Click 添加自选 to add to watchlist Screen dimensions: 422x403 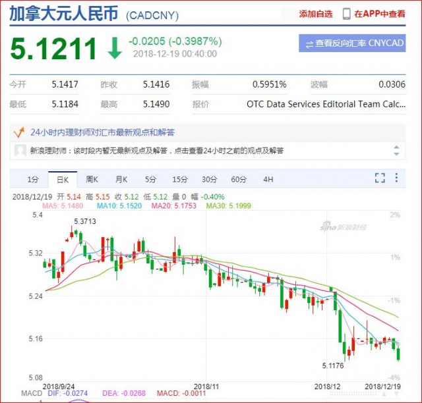pos(316,14)
